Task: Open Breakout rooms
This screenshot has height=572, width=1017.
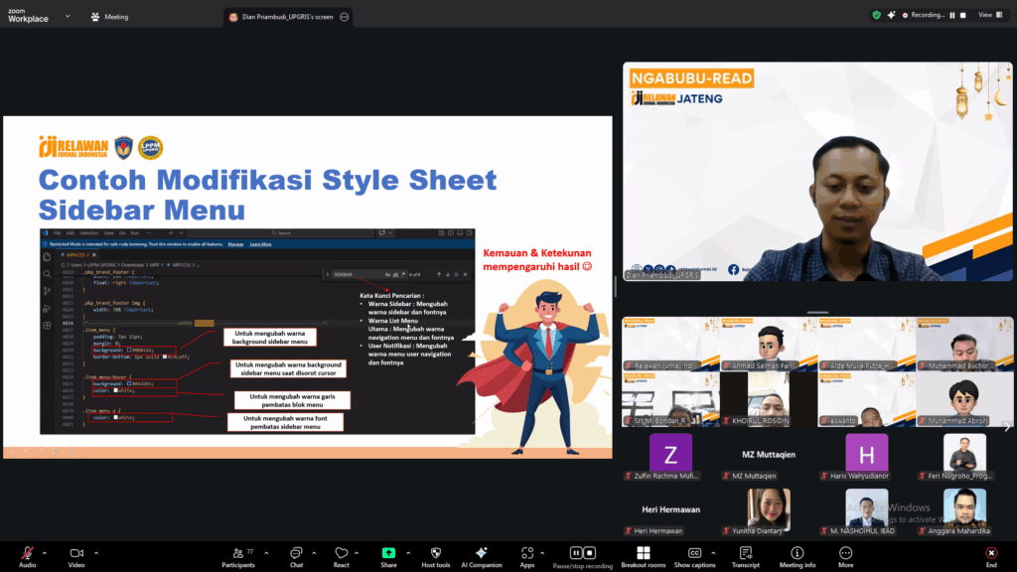Action: tap(643, 553)
